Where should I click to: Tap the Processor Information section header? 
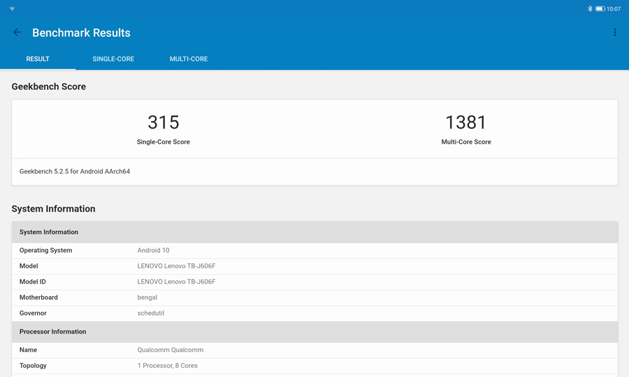click(x=314, y=332)
